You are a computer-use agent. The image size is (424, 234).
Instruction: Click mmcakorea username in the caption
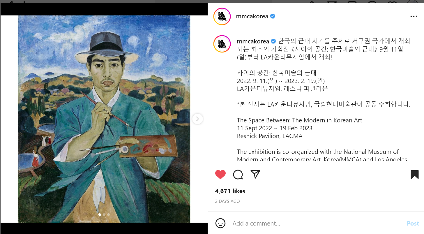pos(253,41)
